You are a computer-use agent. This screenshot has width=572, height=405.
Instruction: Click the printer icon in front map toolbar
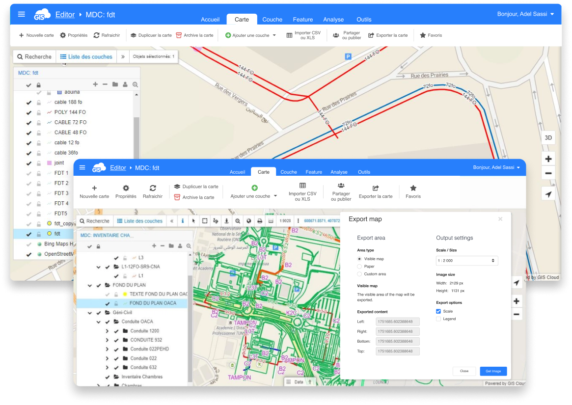click(x=260, y=221)
